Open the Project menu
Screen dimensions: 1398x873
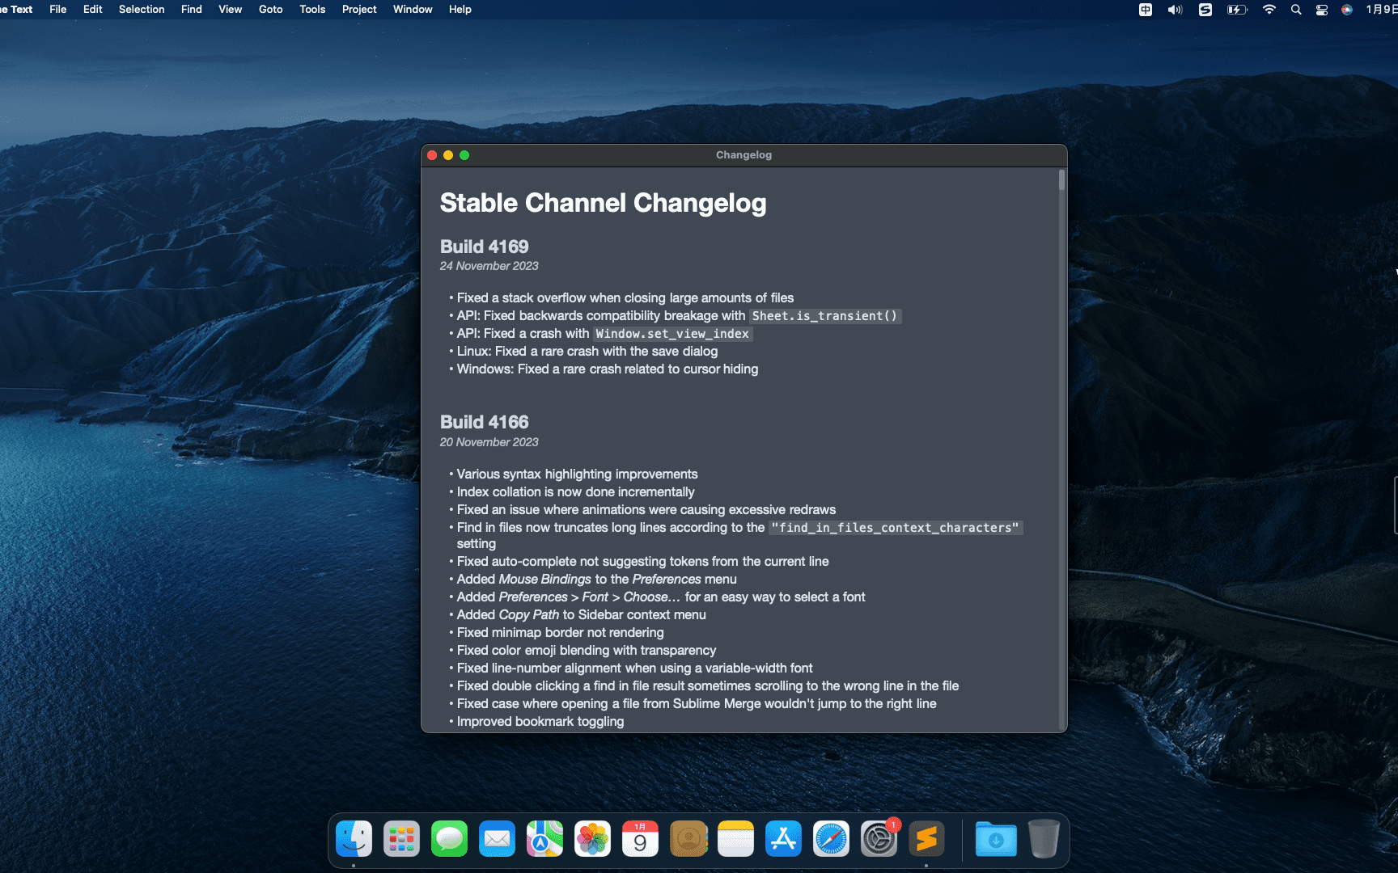[x=359, y=10]
